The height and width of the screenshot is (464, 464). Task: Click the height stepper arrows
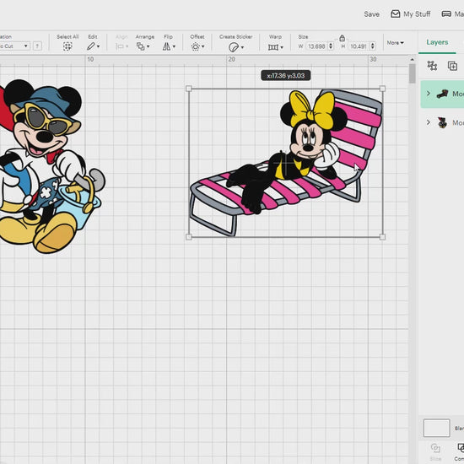[373, 46]
